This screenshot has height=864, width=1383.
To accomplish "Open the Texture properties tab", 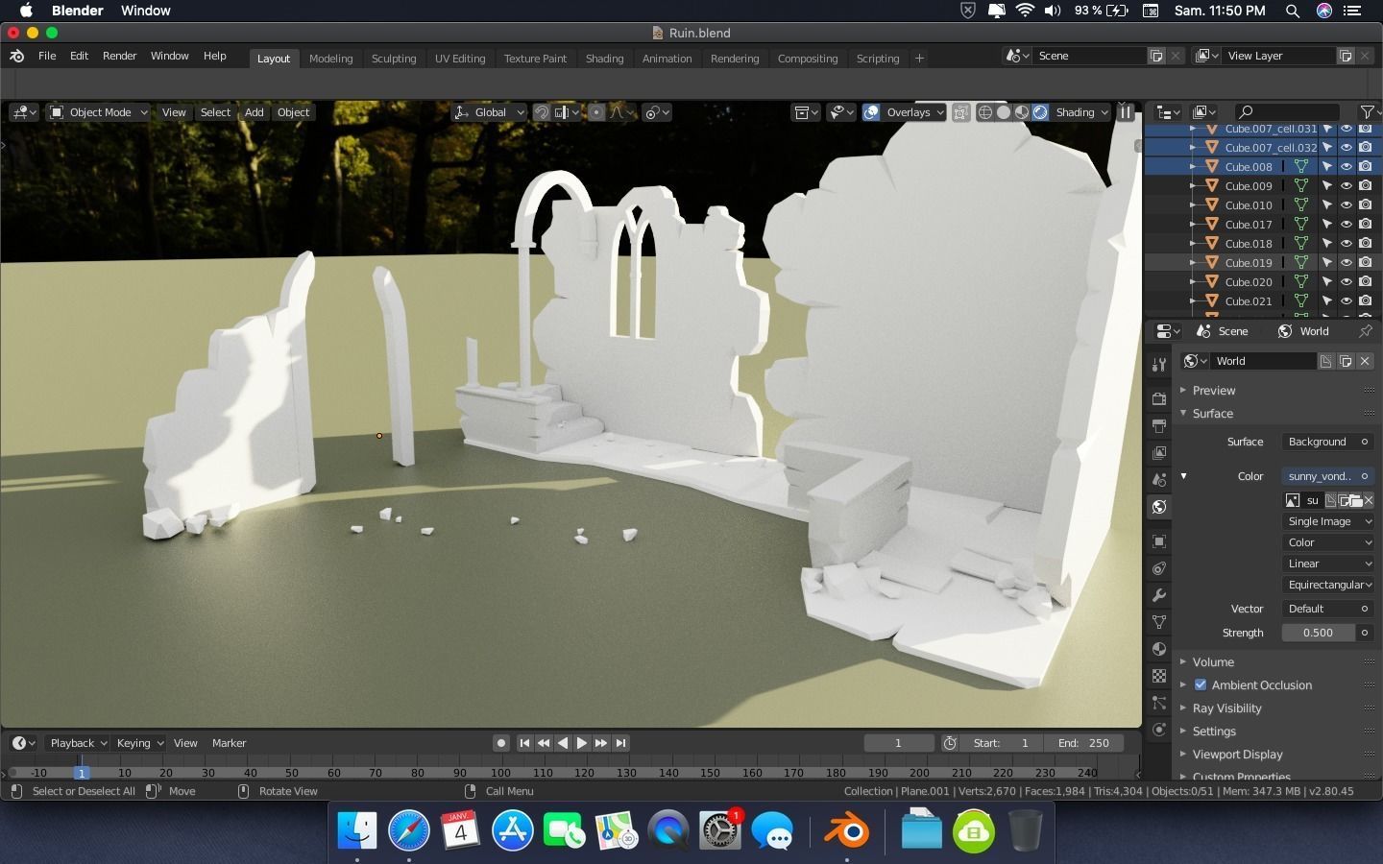I will [x=1159, y=676].
